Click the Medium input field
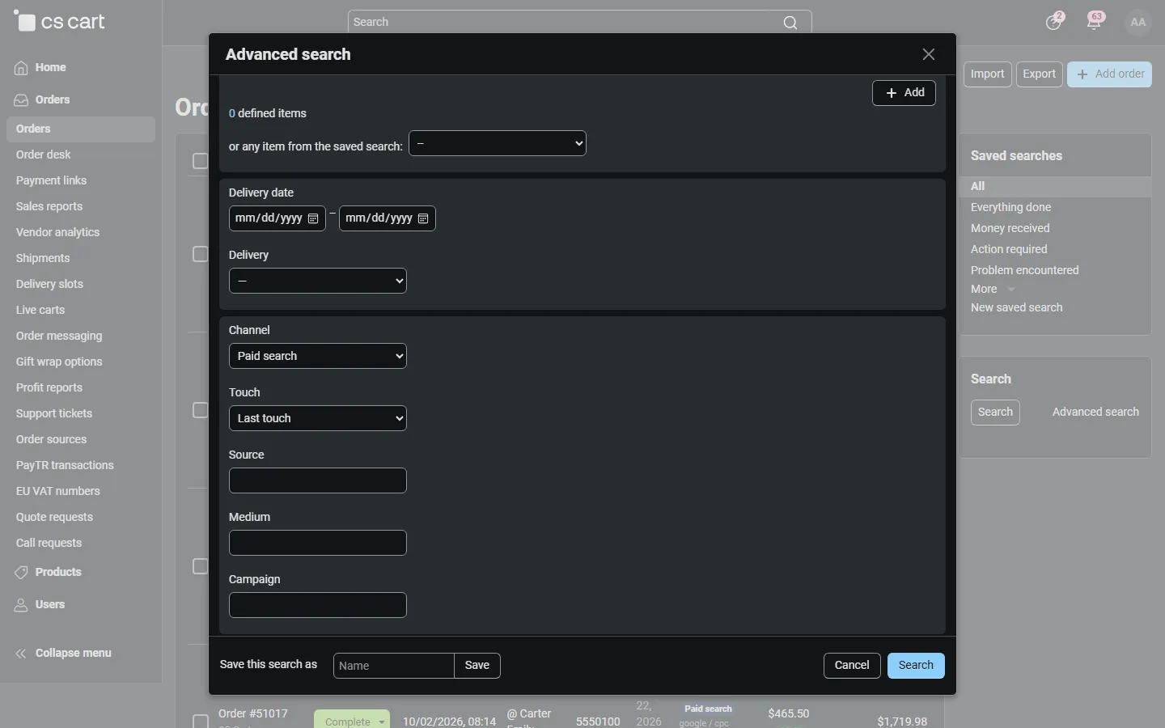The image size is (1165, 728). click(x=318, y=543)
